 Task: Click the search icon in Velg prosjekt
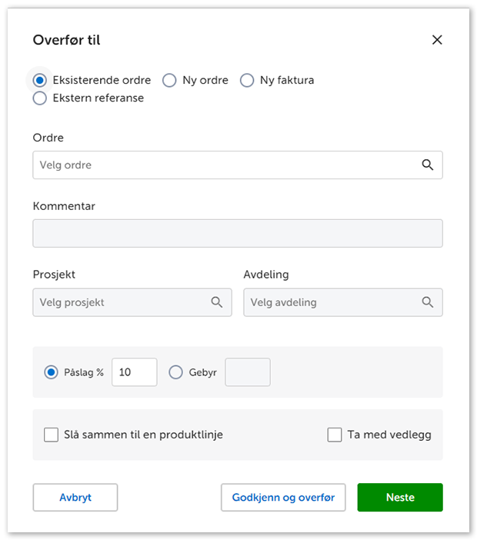coord(217,302)
